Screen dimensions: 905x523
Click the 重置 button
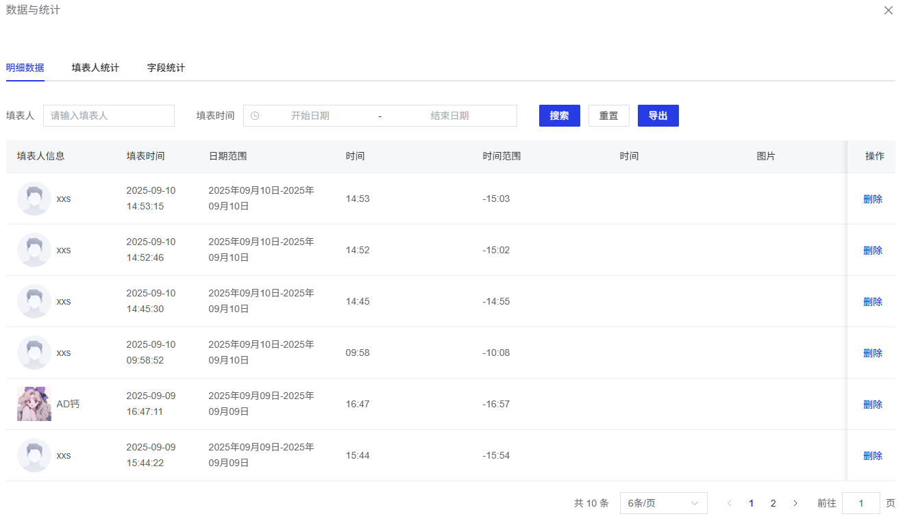608,116
